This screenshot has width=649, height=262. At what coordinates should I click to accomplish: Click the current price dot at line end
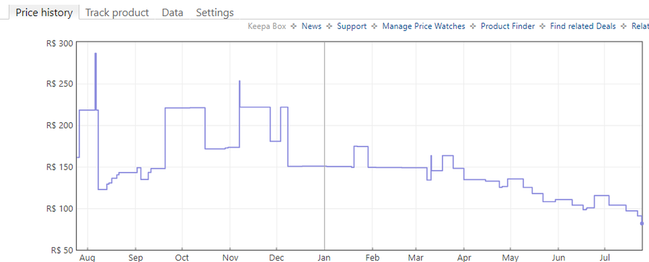point(642,223)
